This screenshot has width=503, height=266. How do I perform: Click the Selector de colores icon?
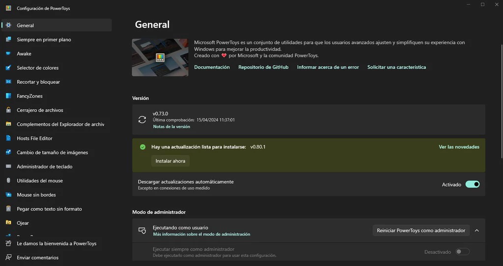pyautogui.click(x=9, y=67)
